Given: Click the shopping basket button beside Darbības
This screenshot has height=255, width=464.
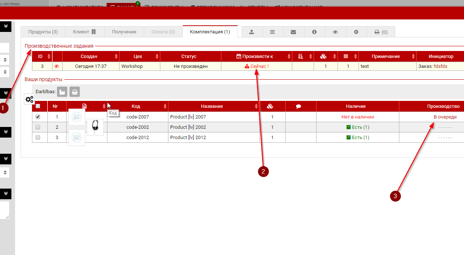Looking at the screenshot, I should (75, 92).
